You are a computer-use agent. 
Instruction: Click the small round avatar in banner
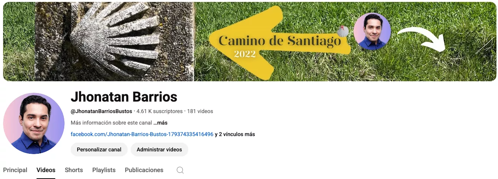372,31
